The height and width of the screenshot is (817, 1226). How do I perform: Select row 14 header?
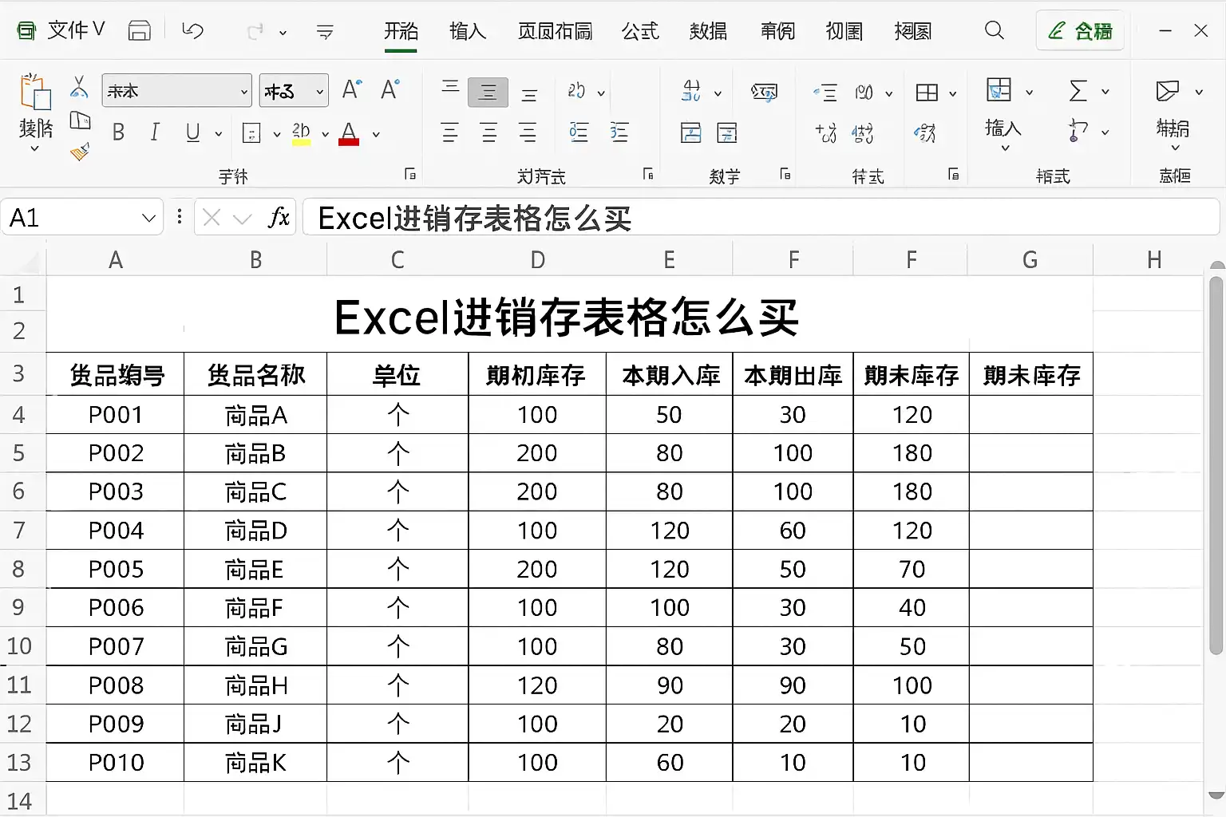pos(20,800)
